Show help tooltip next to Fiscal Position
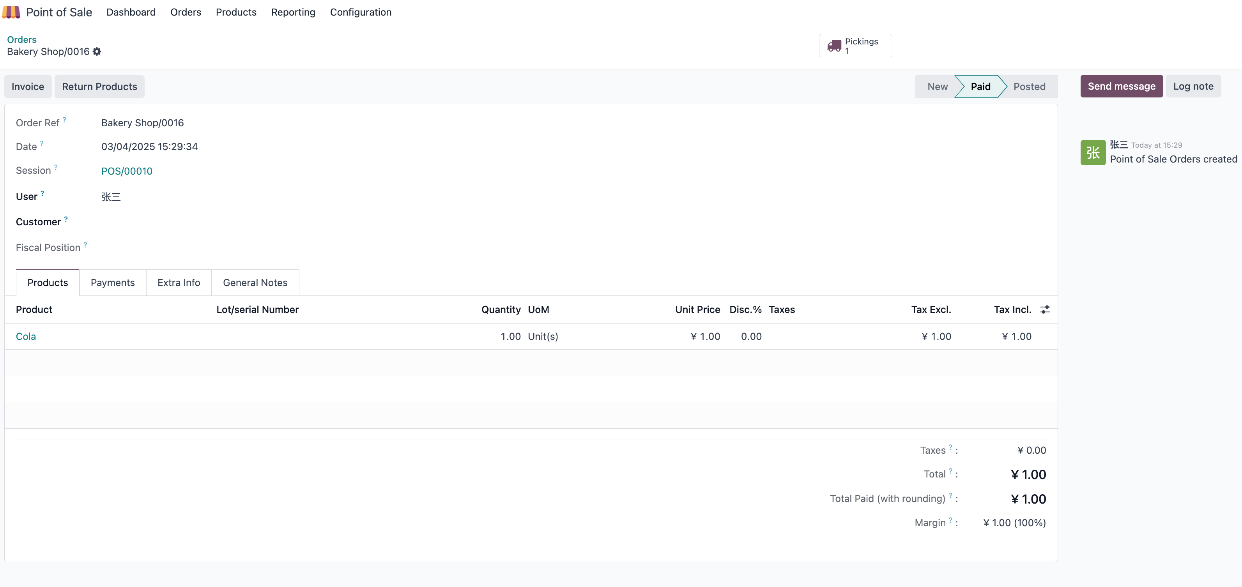This screenshot has width=1242, height=587. click(85, 244)
